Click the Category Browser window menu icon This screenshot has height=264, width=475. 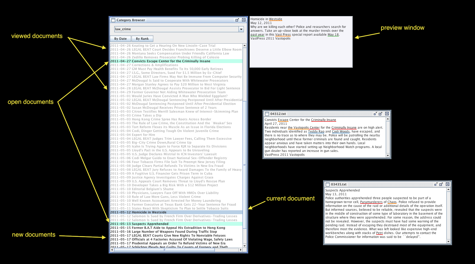(113, 20)
